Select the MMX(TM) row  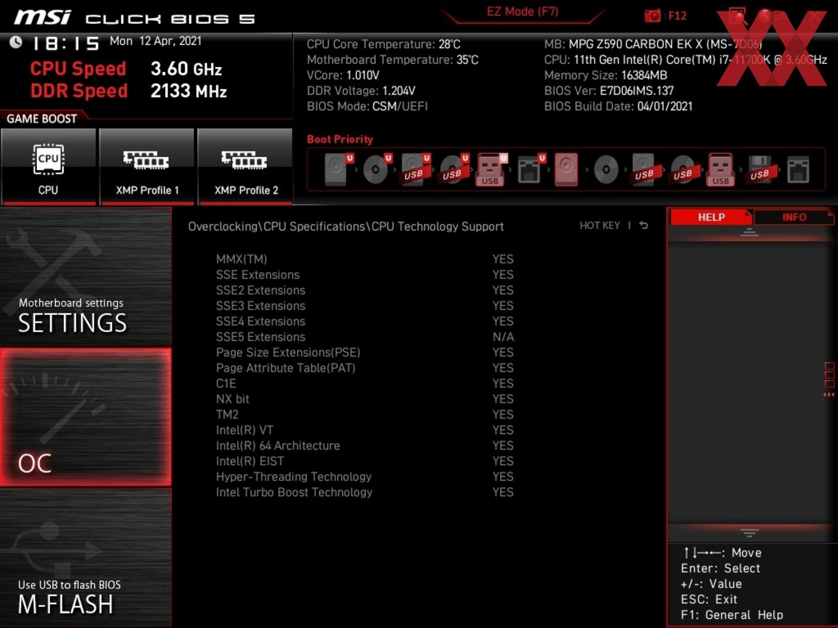(365, 259)
